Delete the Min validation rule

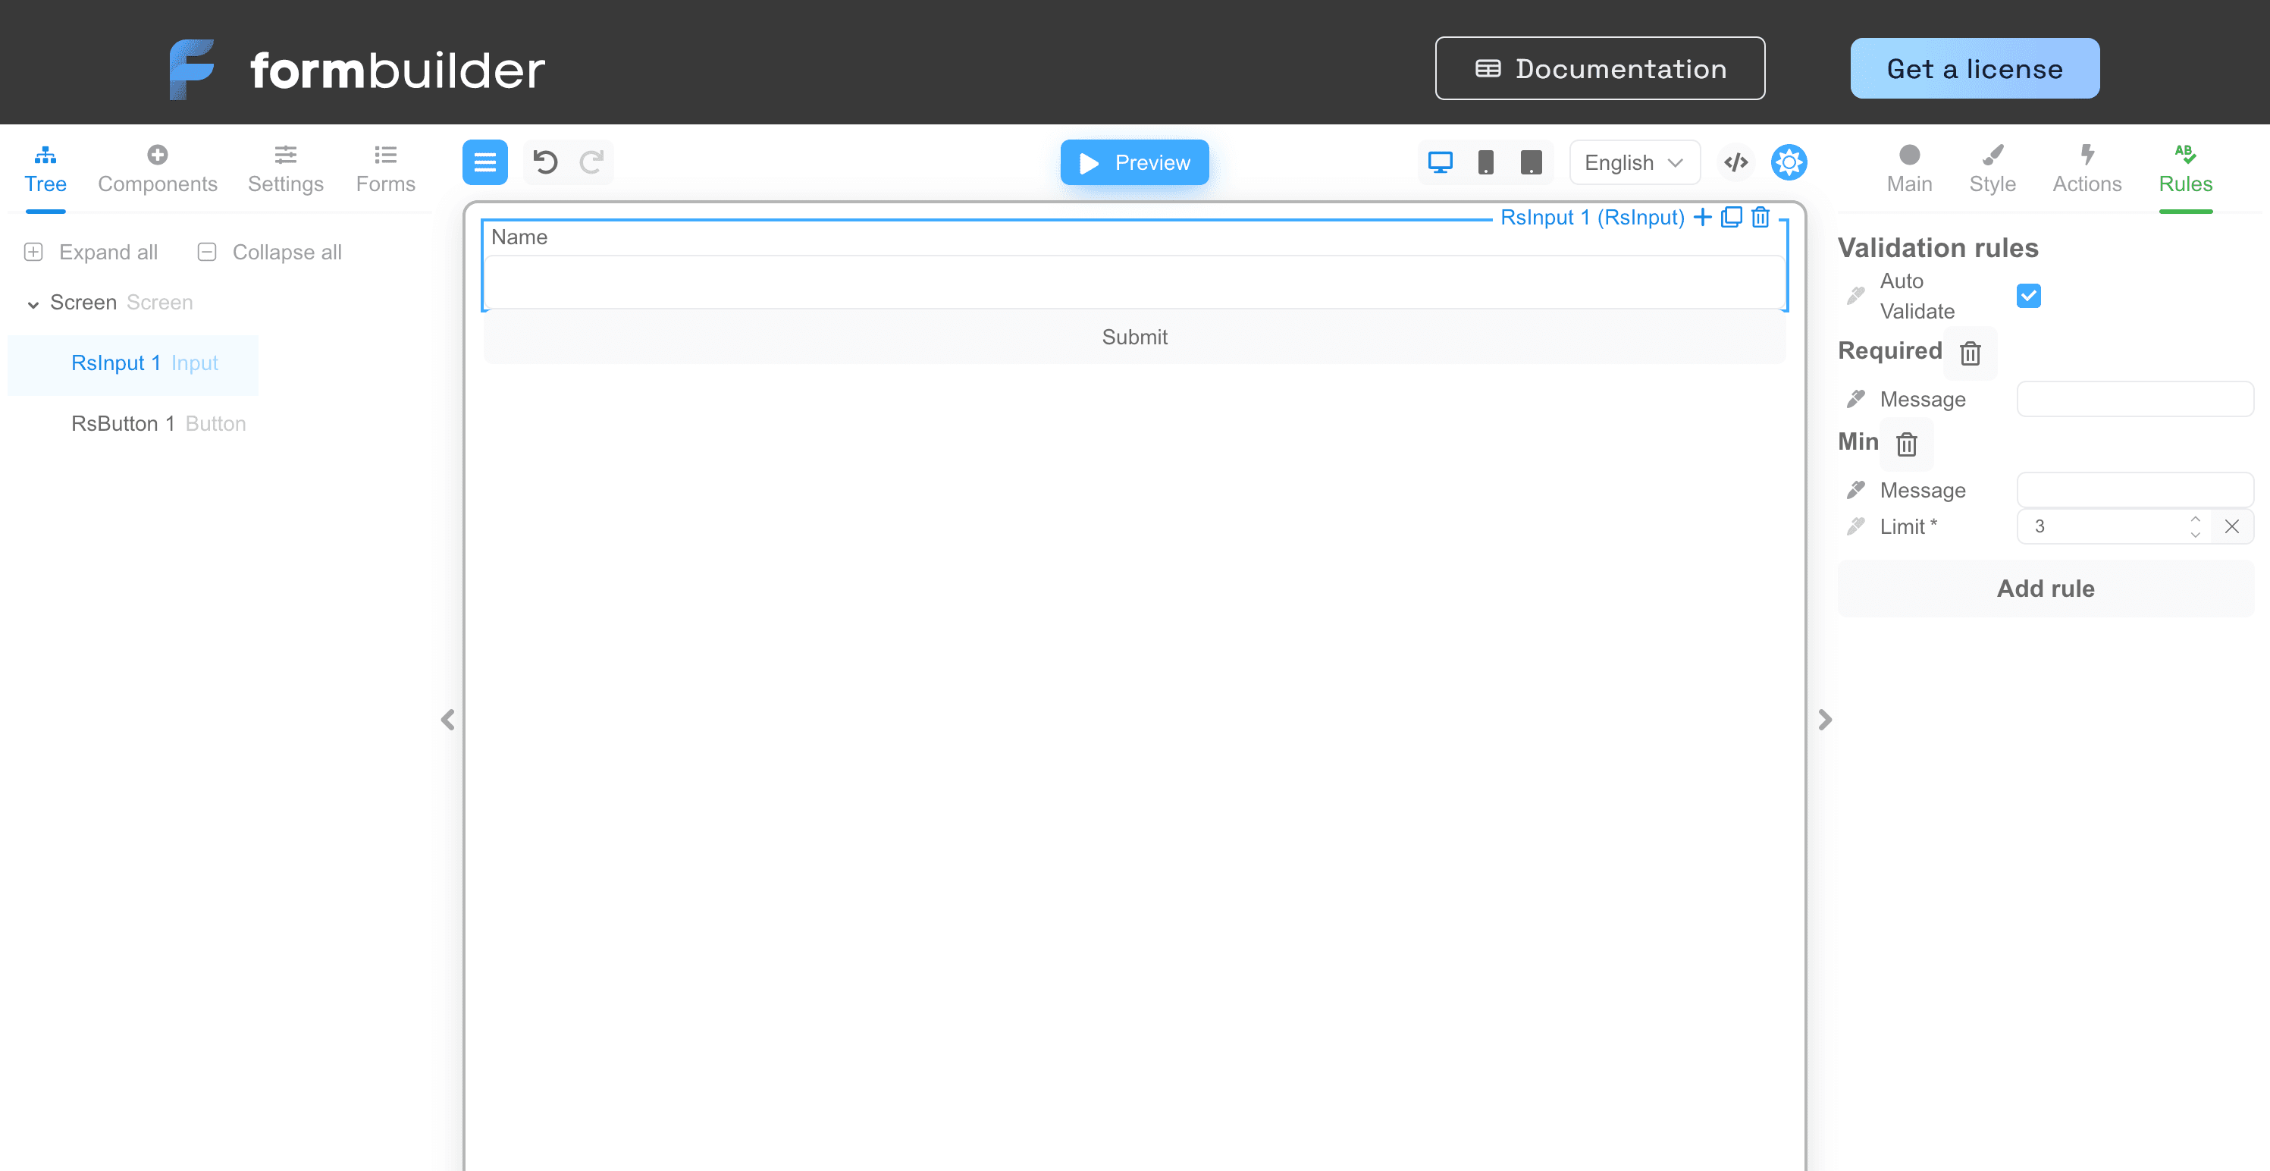point(1907,444)
